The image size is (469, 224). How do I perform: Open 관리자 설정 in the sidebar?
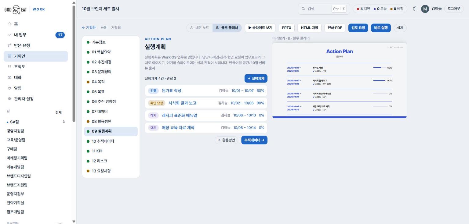[x=36, y=99]
